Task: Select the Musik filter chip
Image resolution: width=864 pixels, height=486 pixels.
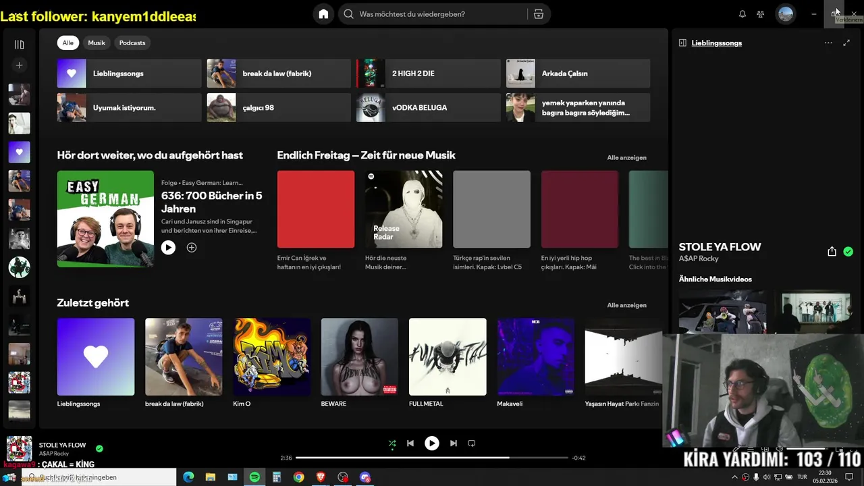Action: 97,43
